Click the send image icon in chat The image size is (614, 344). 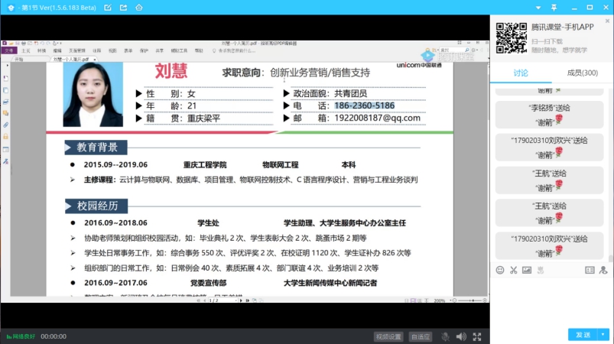[527, 270]
